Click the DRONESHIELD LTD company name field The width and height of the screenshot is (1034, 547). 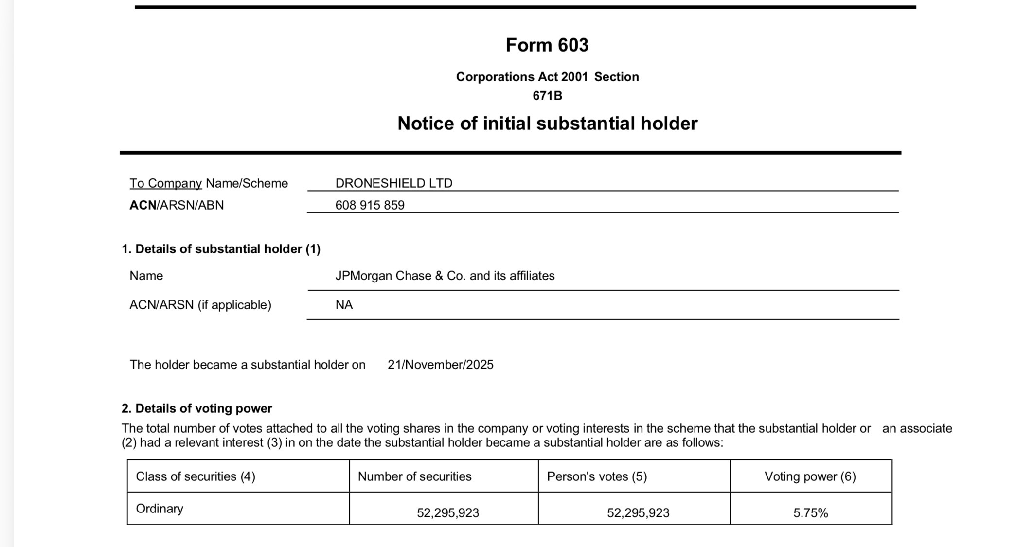(393, 183)
